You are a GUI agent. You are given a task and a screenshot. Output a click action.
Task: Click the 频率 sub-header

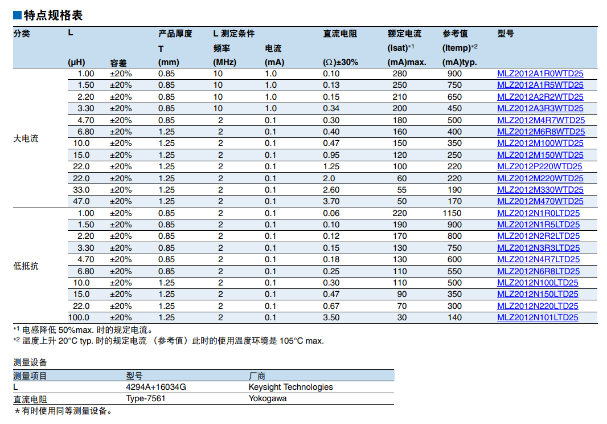(x=222, y=48)
